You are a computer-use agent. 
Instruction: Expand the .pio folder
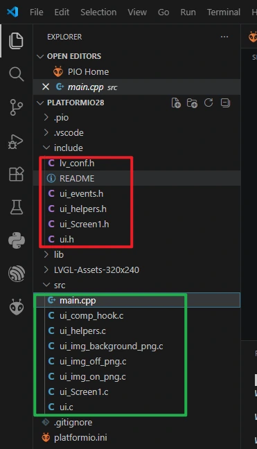point(136,118)
